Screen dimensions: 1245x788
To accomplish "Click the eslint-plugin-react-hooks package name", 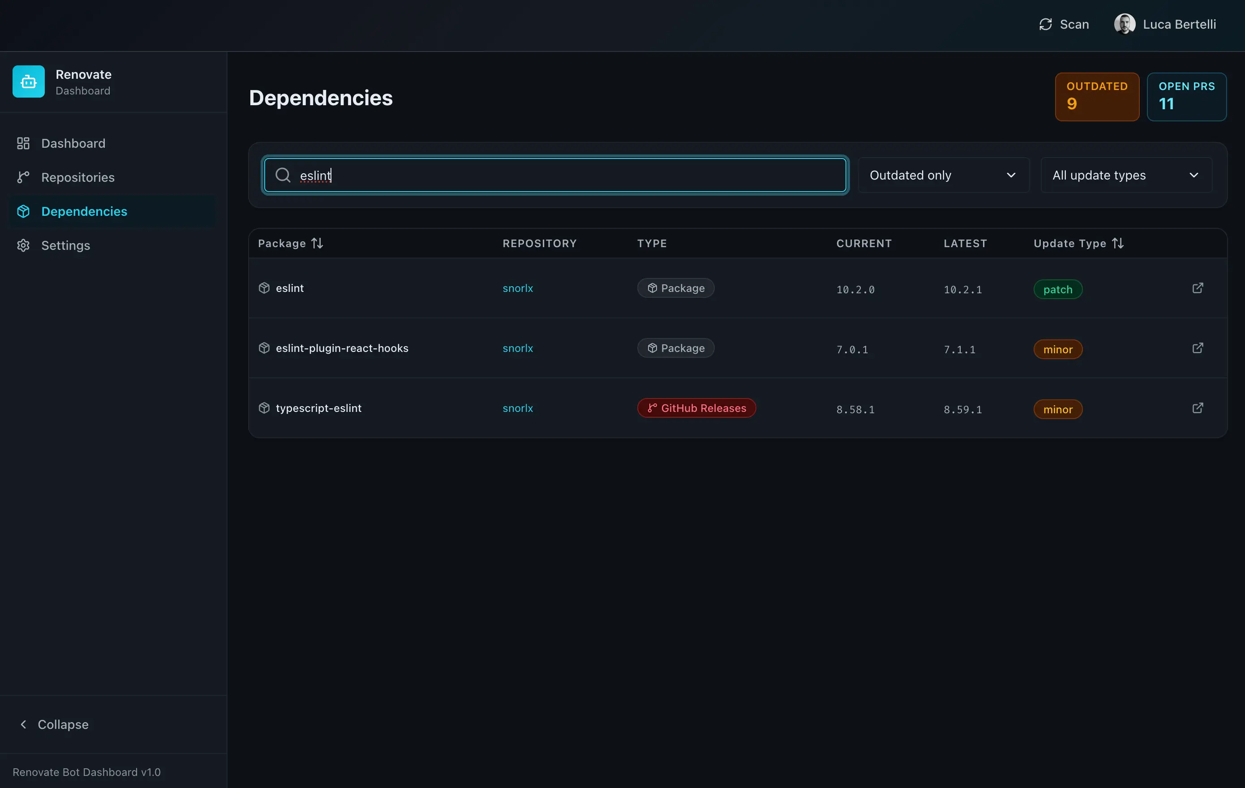I will click(342, 348).
